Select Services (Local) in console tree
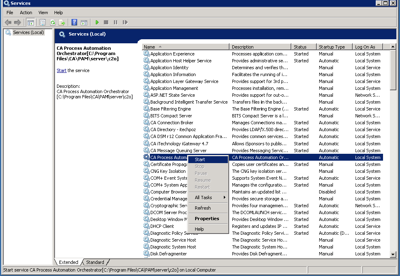Image resolution: width=400 pixels, height=276 pixels. point(28,32)
